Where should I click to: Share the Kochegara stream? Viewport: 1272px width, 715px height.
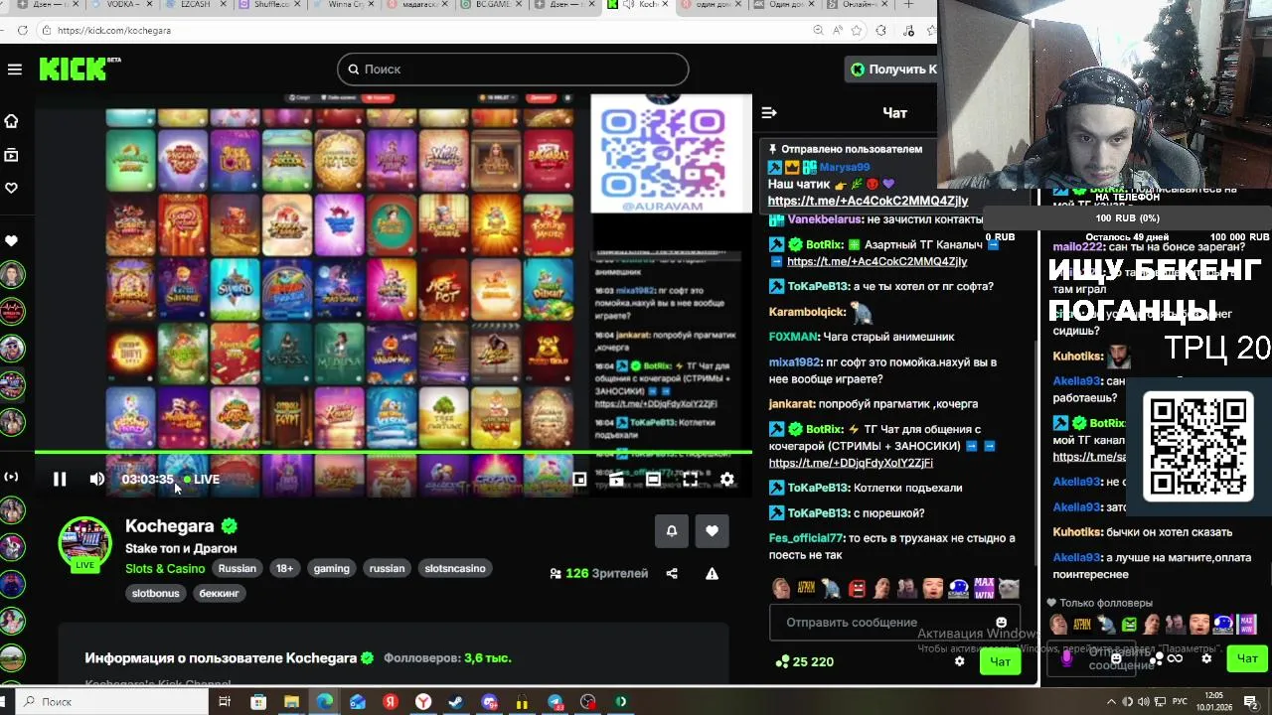(x=672, y=573)
